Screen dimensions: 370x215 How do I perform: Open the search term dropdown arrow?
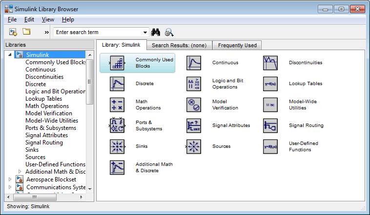coord(145,33)
